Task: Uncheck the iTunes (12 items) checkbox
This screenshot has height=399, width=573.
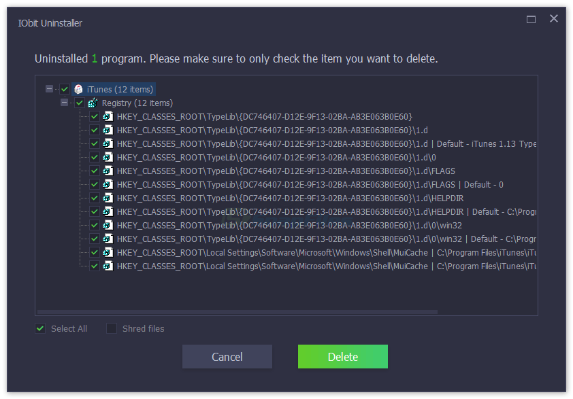Action: pyautogui.click(x=65, y=89)
